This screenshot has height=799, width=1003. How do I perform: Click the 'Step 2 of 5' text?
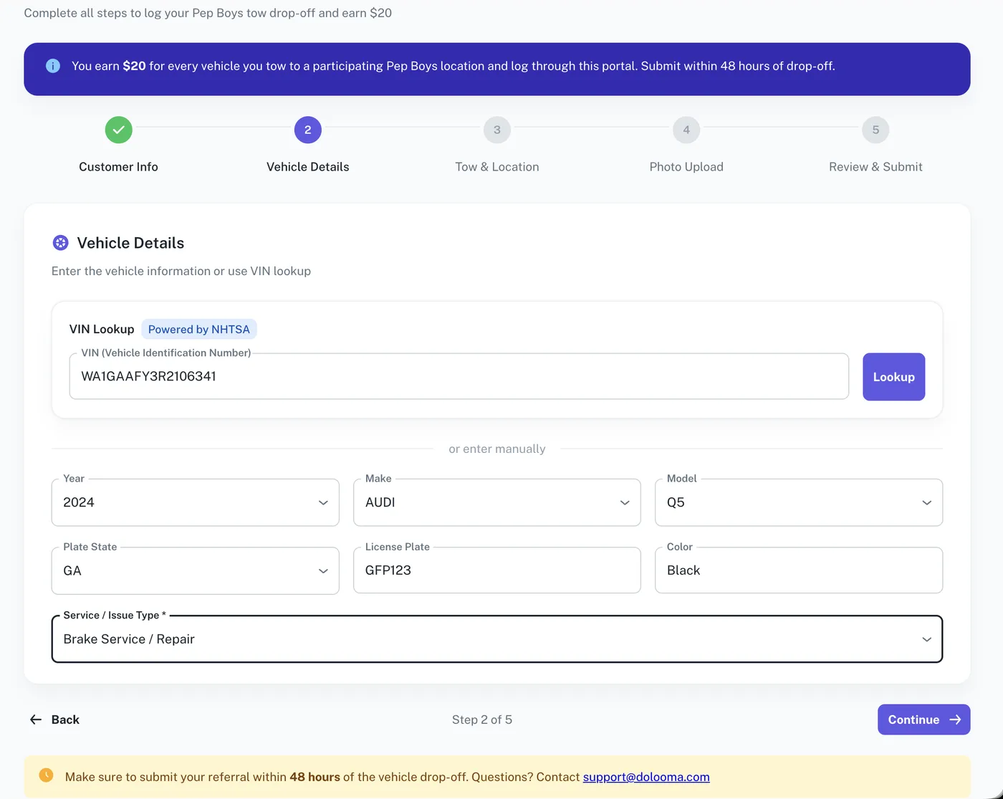482,719
